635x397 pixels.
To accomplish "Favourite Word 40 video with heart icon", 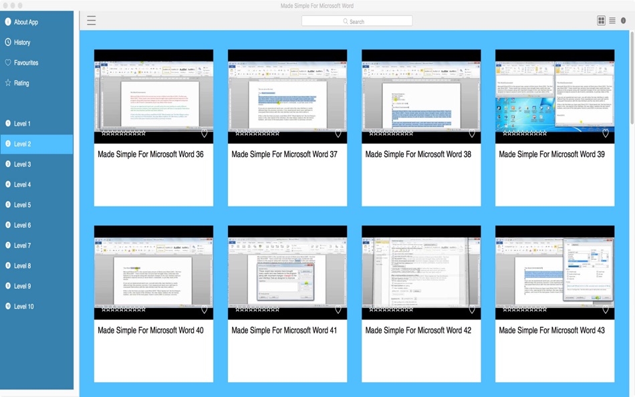I will tap(205, 309).
